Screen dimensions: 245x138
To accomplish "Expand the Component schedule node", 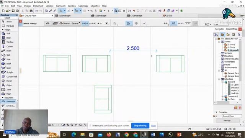I will tap(222, 96).
